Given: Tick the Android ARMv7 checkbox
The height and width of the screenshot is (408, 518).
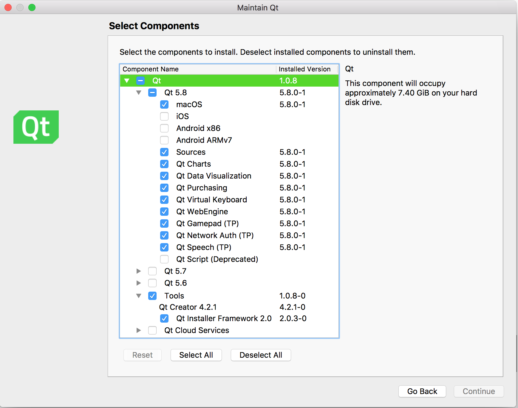Looking at the screenshot, I should point(164,140).
